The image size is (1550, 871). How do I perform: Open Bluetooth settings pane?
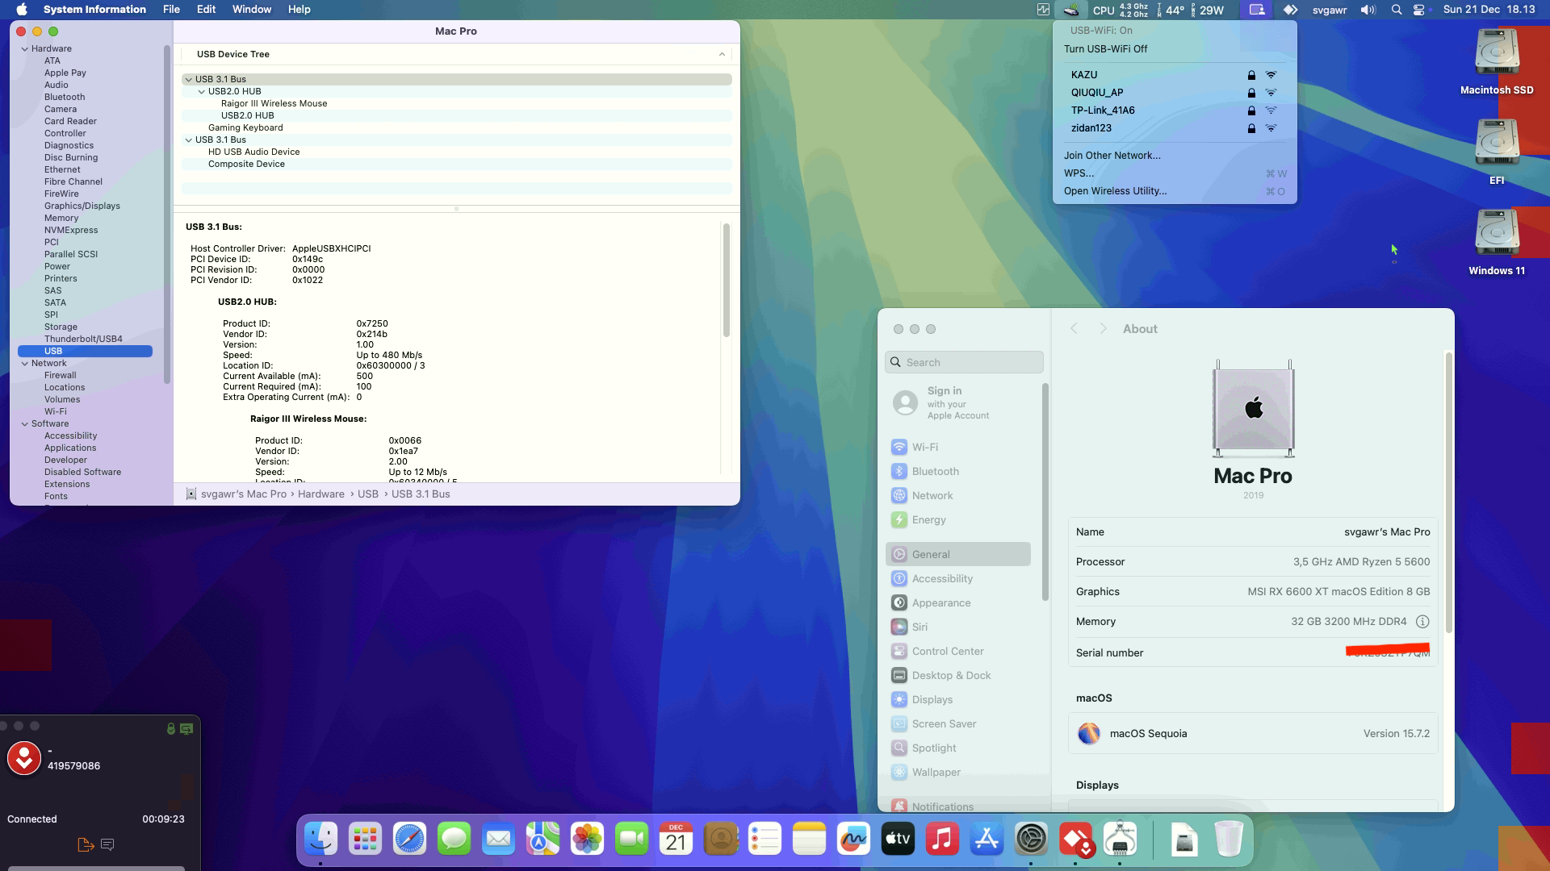point(959,471)
